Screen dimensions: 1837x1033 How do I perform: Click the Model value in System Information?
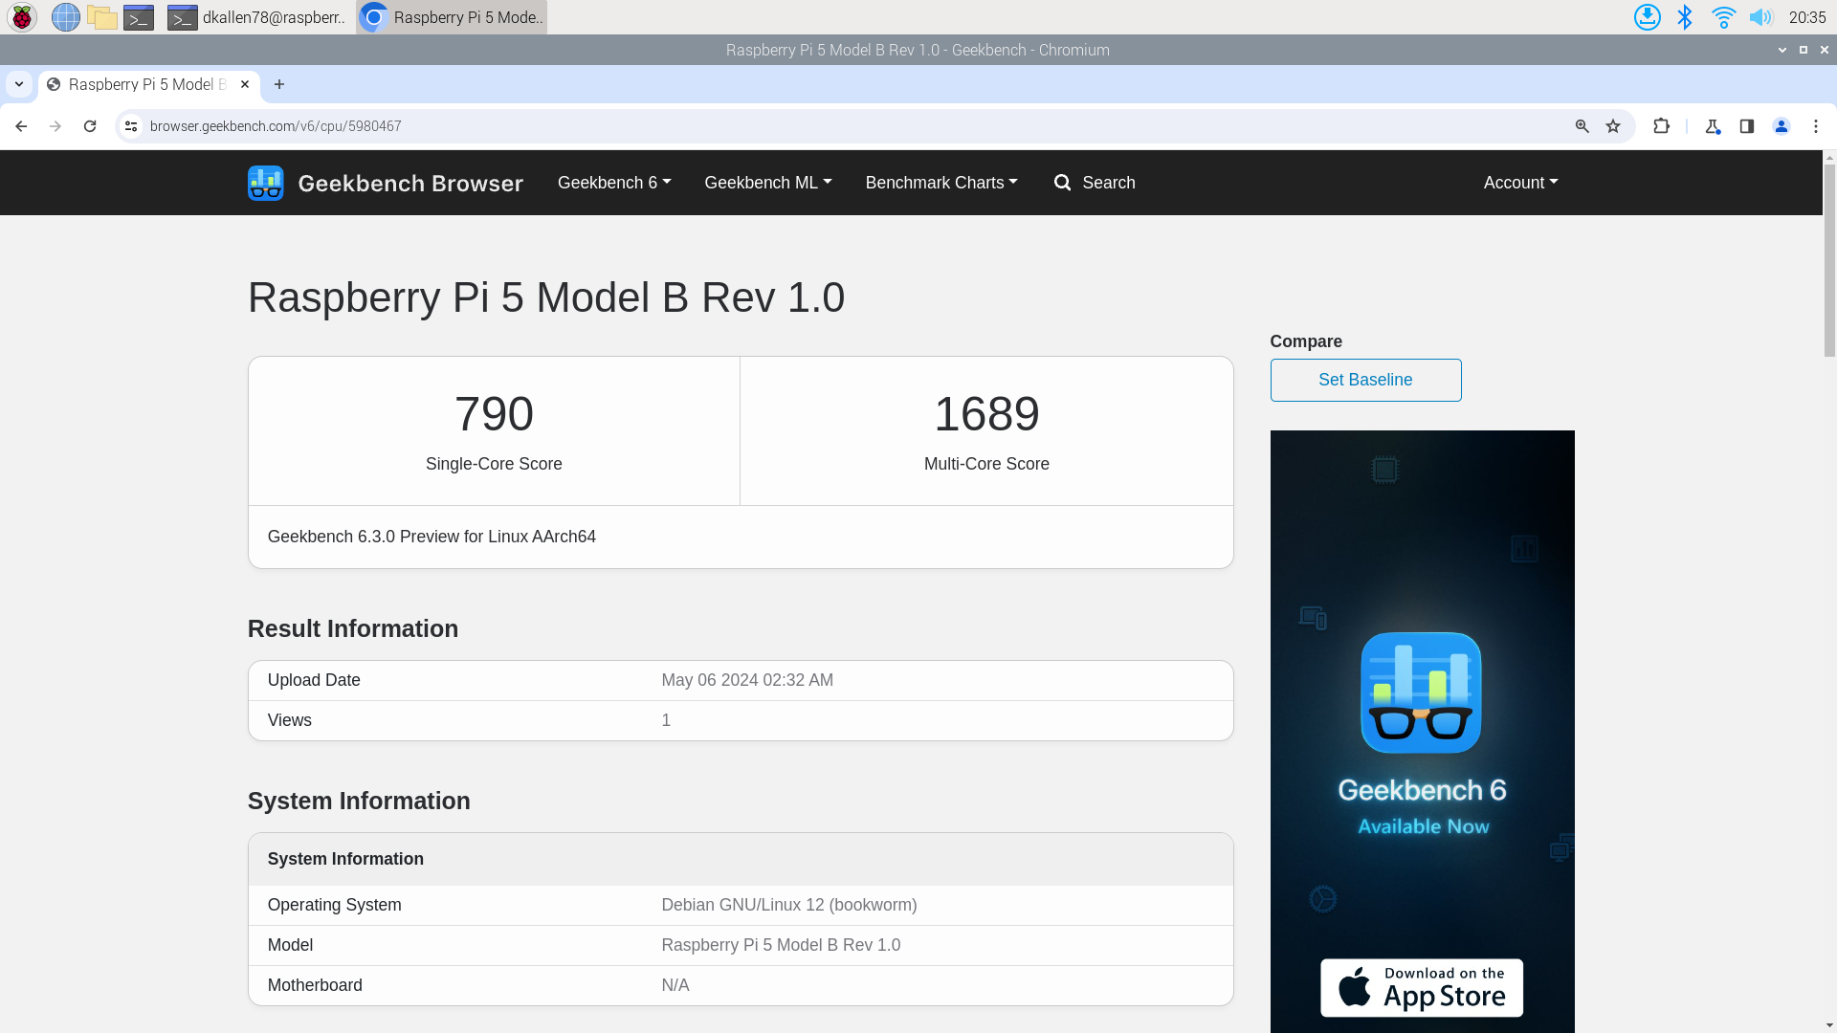coord(781,945)
